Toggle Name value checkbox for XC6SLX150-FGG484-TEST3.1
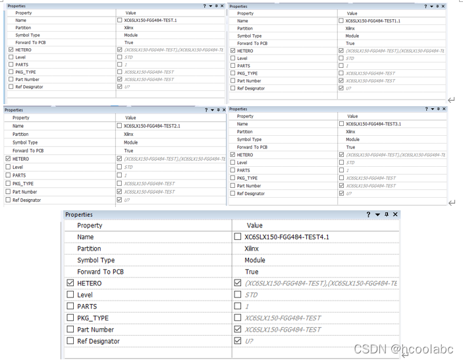Viewport: 463px width, 360px height. click(341, 124)
